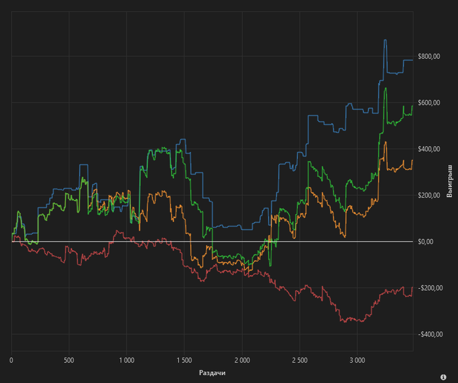Click the $400,00 axis label

pyautogui.click(x=429, y=149)
